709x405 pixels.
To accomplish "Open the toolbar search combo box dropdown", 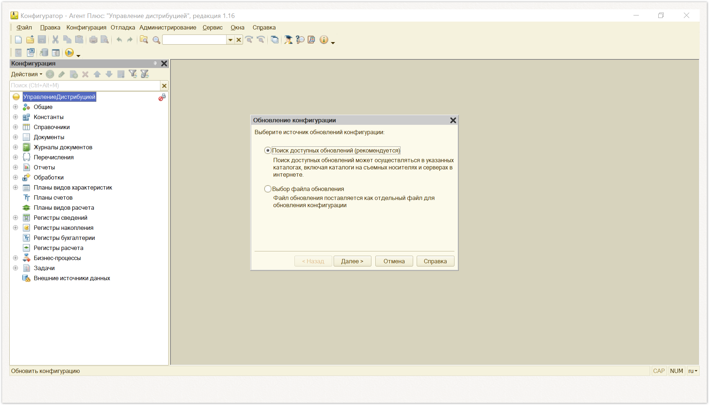I will tap(230, 40).
